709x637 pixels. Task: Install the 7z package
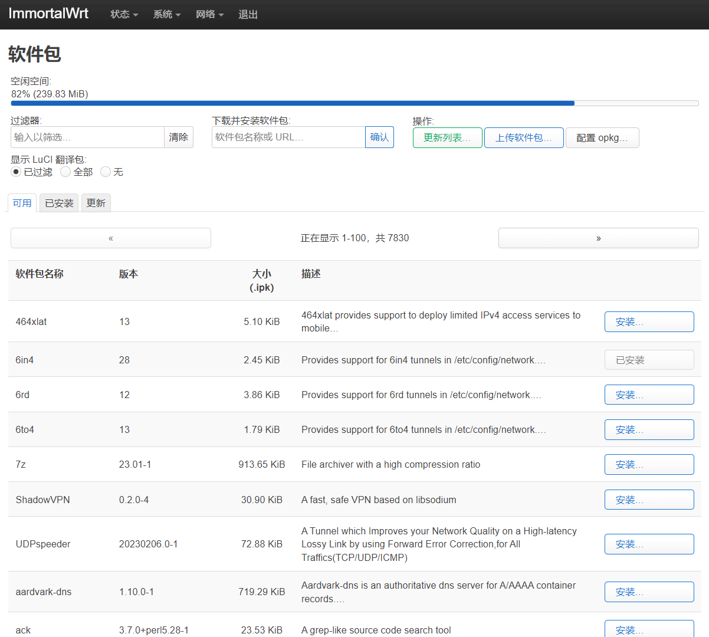[649, 465]
